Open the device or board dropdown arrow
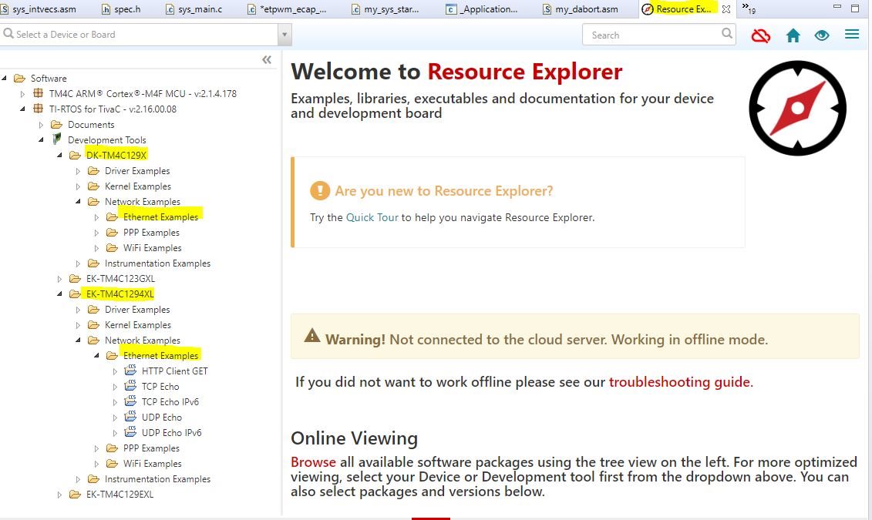 284,35
